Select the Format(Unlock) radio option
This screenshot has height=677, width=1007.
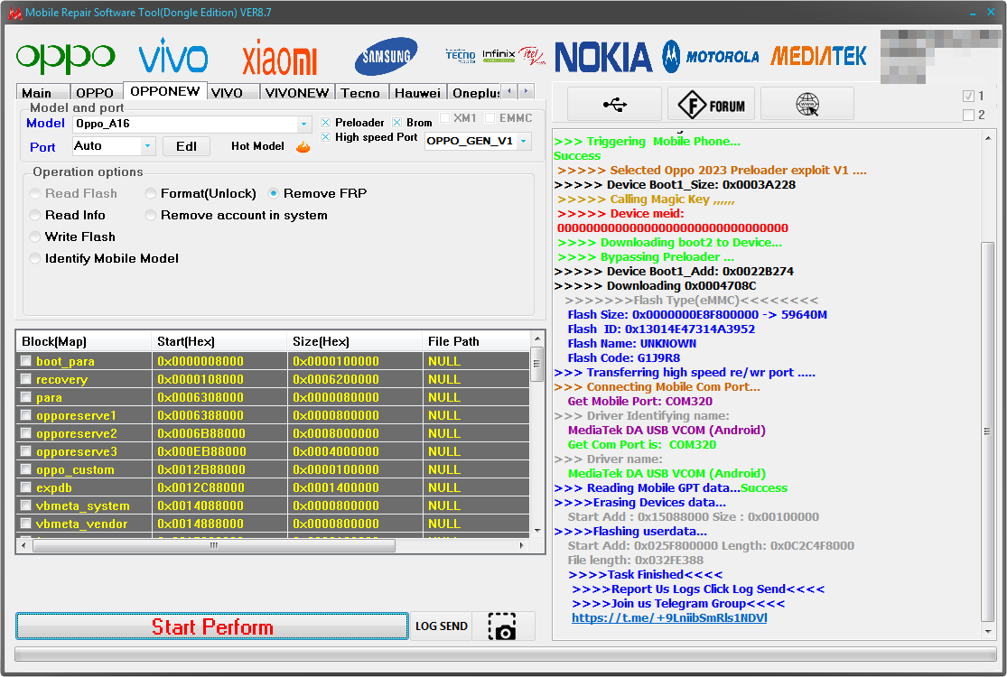pos(150,193)
